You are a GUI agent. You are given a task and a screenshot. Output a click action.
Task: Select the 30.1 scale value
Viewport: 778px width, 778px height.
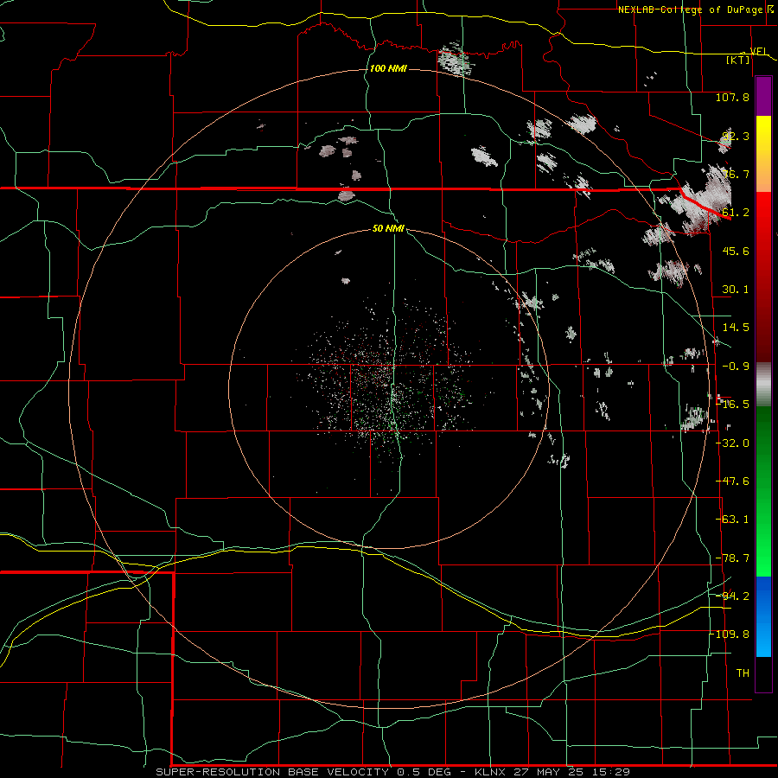736,290
